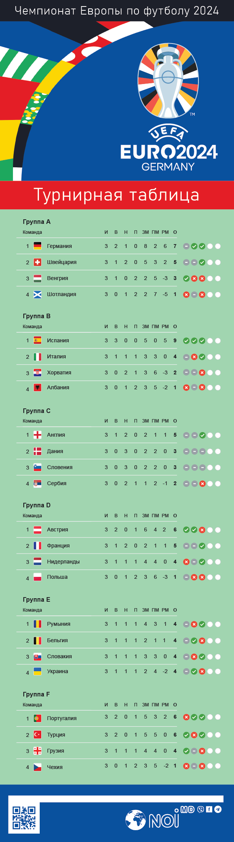
Task: Click the green check indicator in Англия's row
Action: click(x=202, y=435)
